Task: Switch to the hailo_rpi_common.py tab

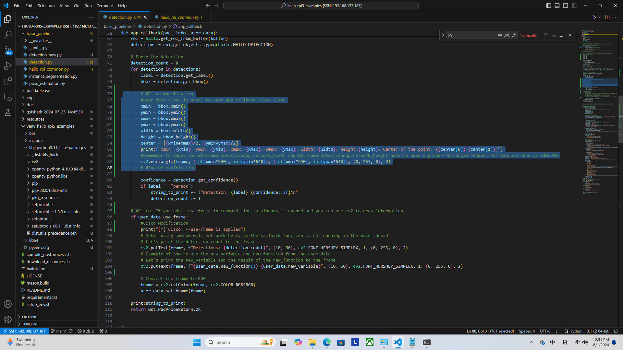Action: [179, 17]
